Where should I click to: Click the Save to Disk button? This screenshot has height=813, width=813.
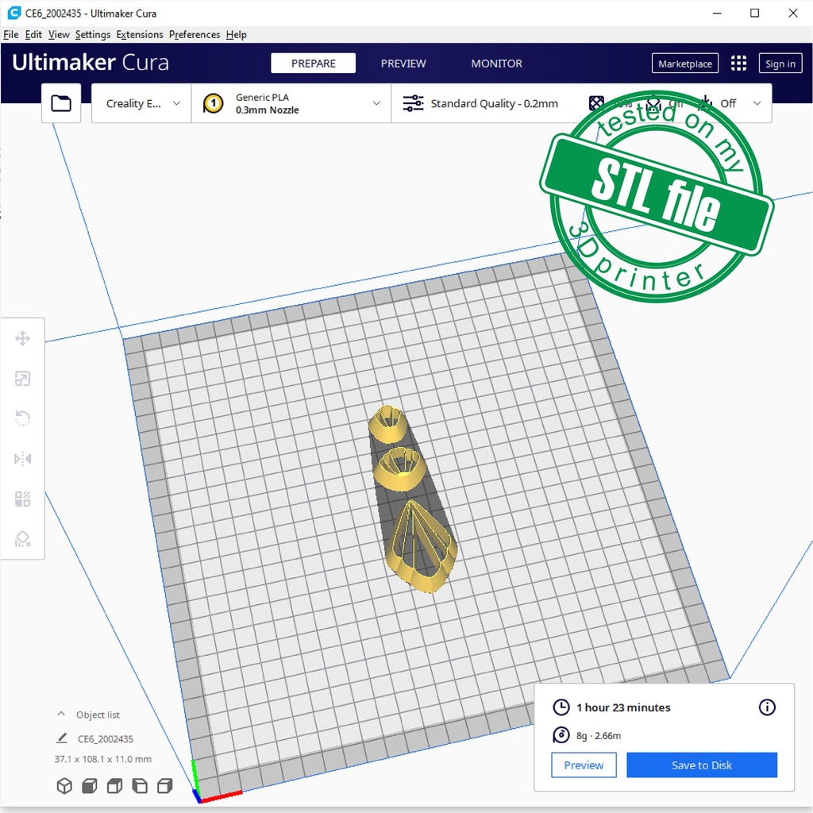tap(701, 765)
